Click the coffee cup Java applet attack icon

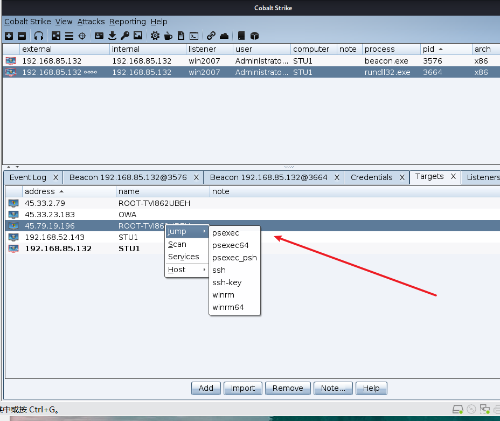[x=168, y=36]
